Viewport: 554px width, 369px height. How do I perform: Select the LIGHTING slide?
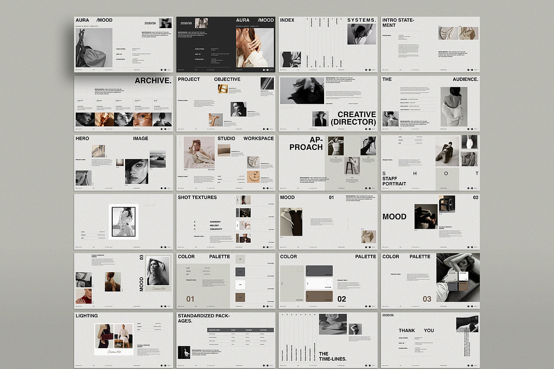123,339
